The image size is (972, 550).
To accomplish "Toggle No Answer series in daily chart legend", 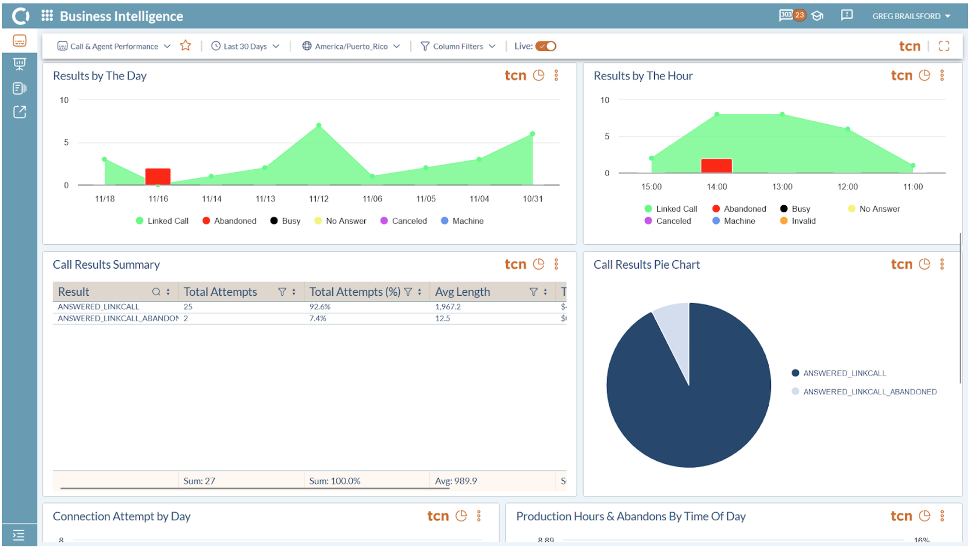I will (340, 221).
